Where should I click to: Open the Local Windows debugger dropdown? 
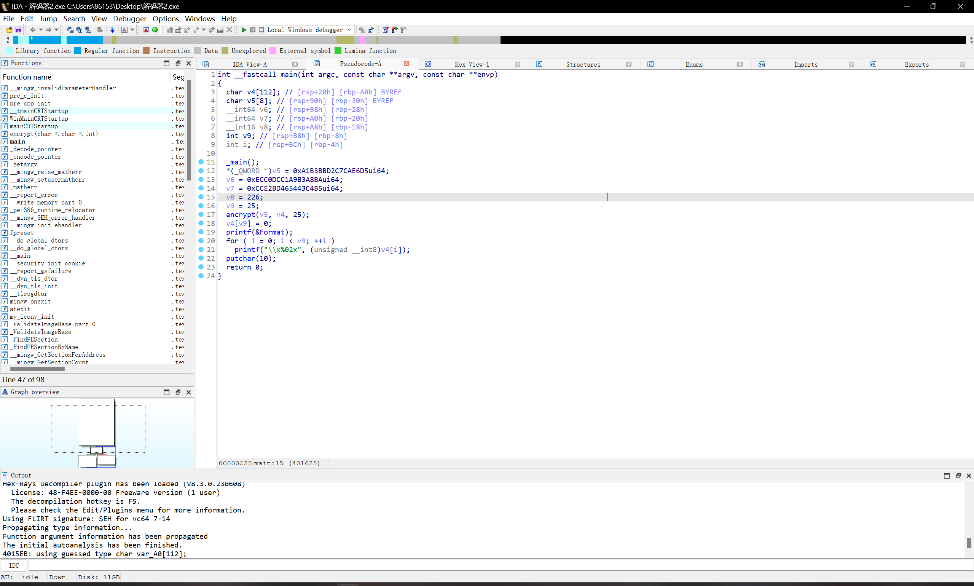tap(349, 30)
